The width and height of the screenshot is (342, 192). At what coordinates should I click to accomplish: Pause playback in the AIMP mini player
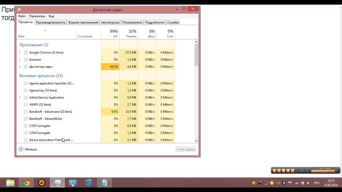coord(279,170)
